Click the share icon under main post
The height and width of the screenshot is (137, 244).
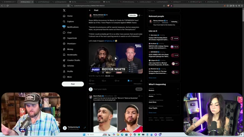click(x=141, y=81)
